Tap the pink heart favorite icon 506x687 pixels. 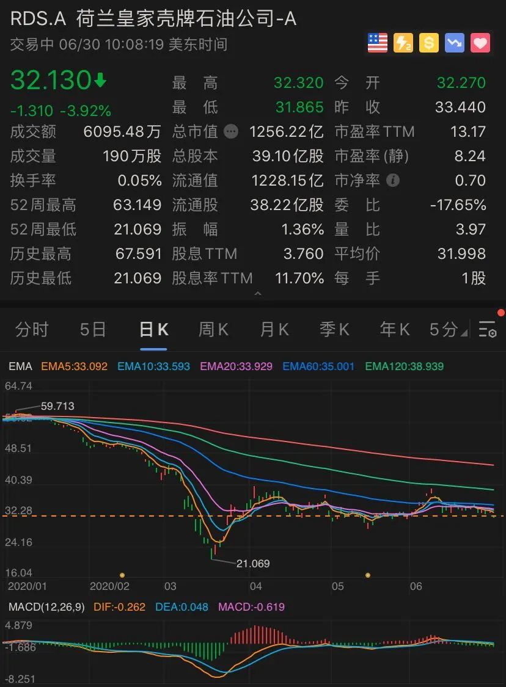click(x=480, y=43)
